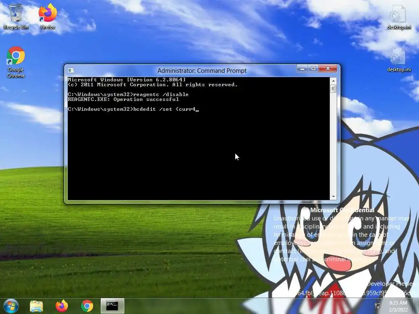This screenshot has width=419, height=314.
Task: Open the Recycle Bin desktop icon
Action: (16, 16)
